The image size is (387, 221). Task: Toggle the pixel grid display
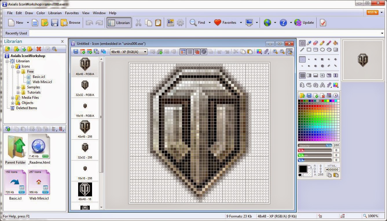click(x=190, y=52)
